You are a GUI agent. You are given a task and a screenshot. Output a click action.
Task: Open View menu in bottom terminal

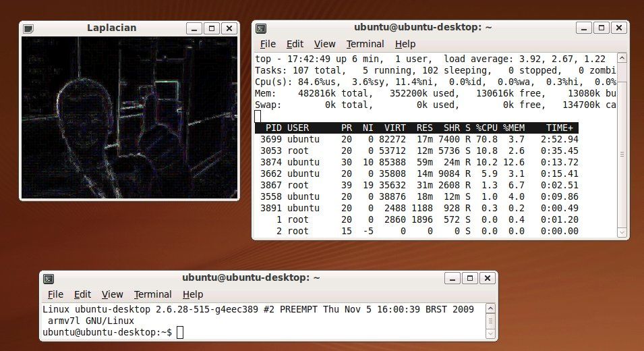[x=112, y=295]
